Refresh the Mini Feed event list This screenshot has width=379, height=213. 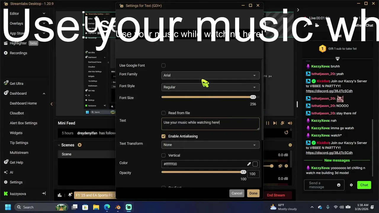coord(286,133)
